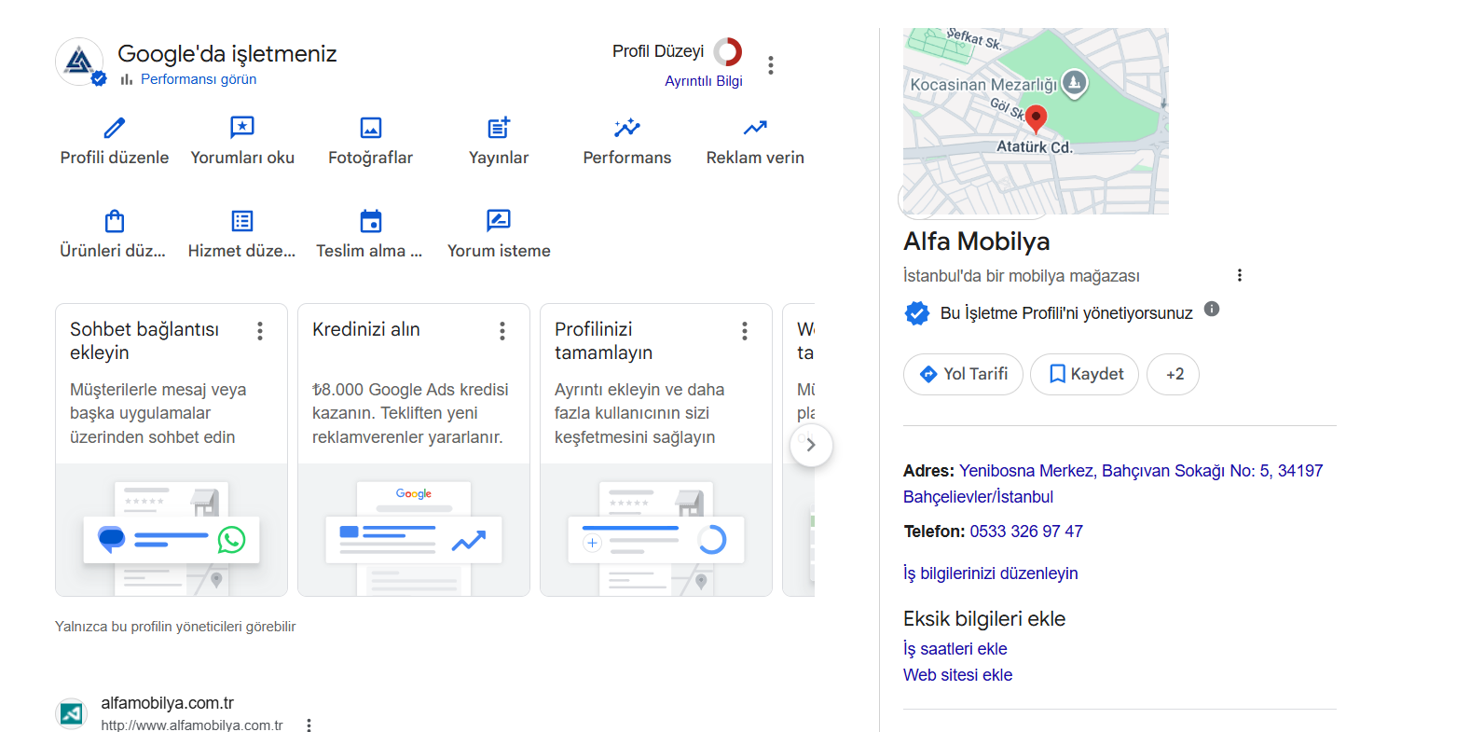1470x732 pixels.
Task: Click Web sitesi ekle link
Action: click(x=957, y=675)
